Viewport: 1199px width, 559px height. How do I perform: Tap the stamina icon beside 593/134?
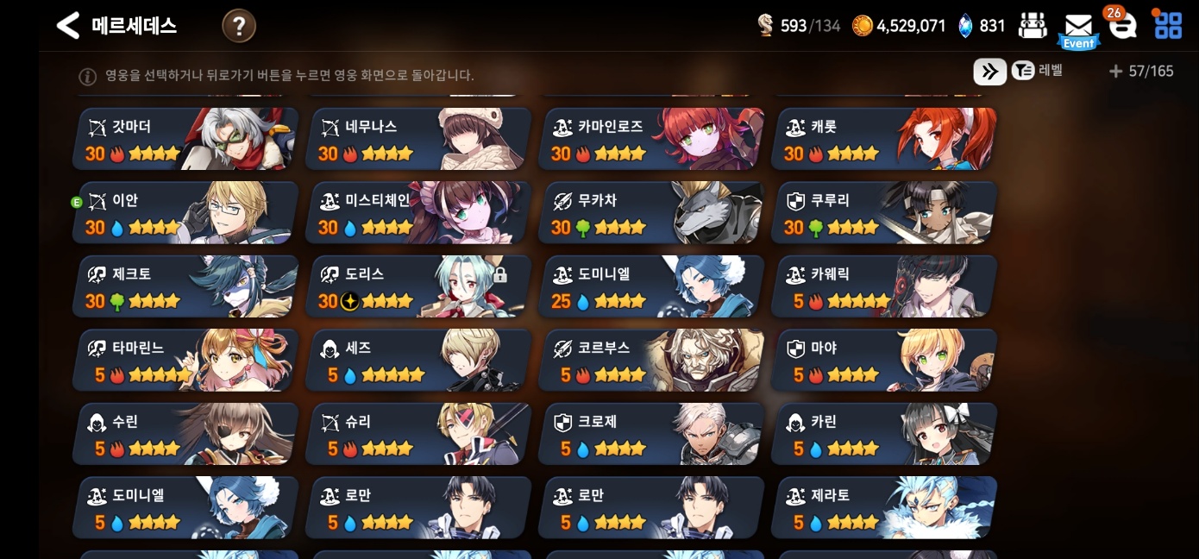point(766,26)
